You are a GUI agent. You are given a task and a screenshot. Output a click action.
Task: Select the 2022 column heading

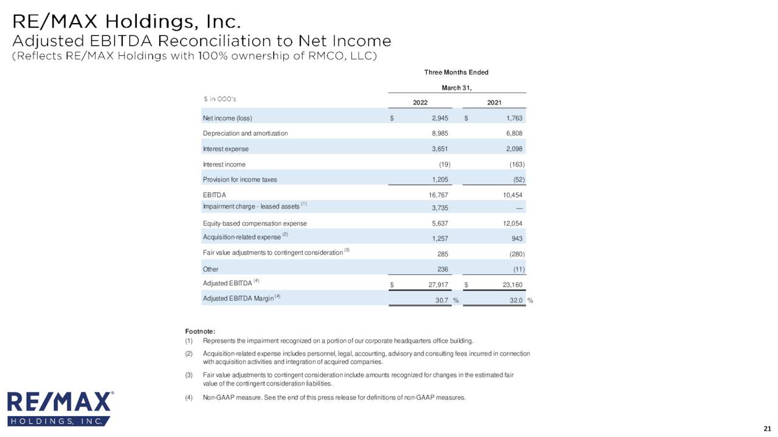click(x=420, y=103)
